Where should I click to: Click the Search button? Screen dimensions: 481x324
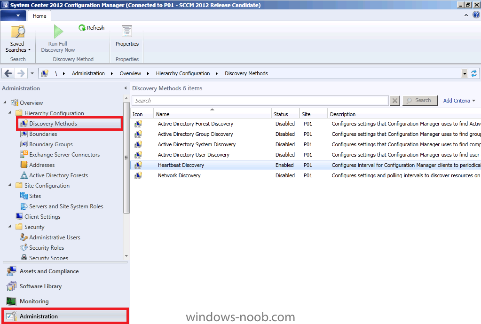[420, 100]
